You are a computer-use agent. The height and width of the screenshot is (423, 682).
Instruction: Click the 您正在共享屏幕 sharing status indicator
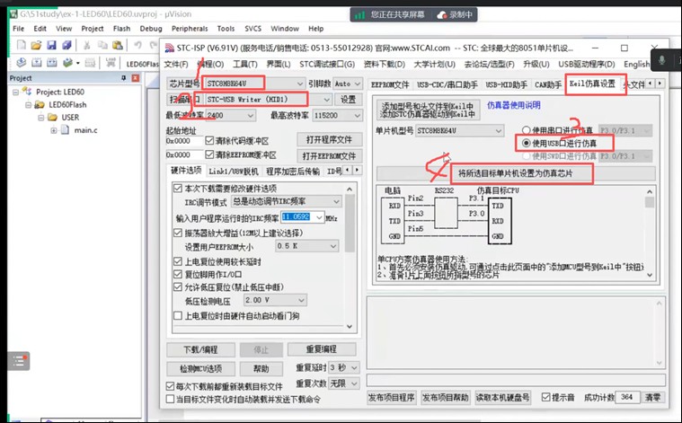click(390, 14)
